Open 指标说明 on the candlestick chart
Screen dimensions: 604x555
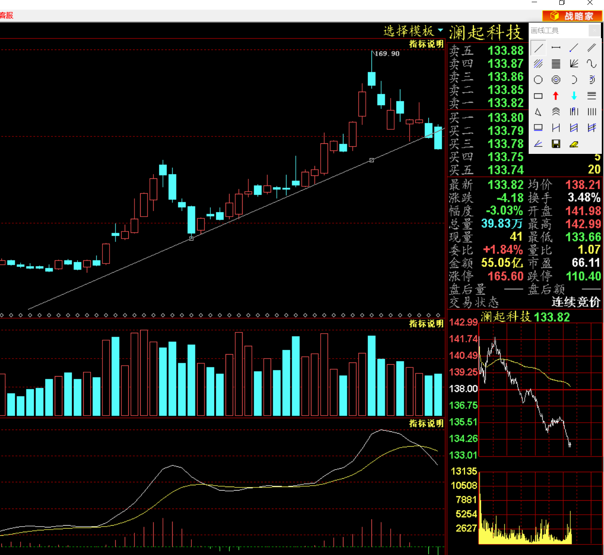tap(426, 44)
